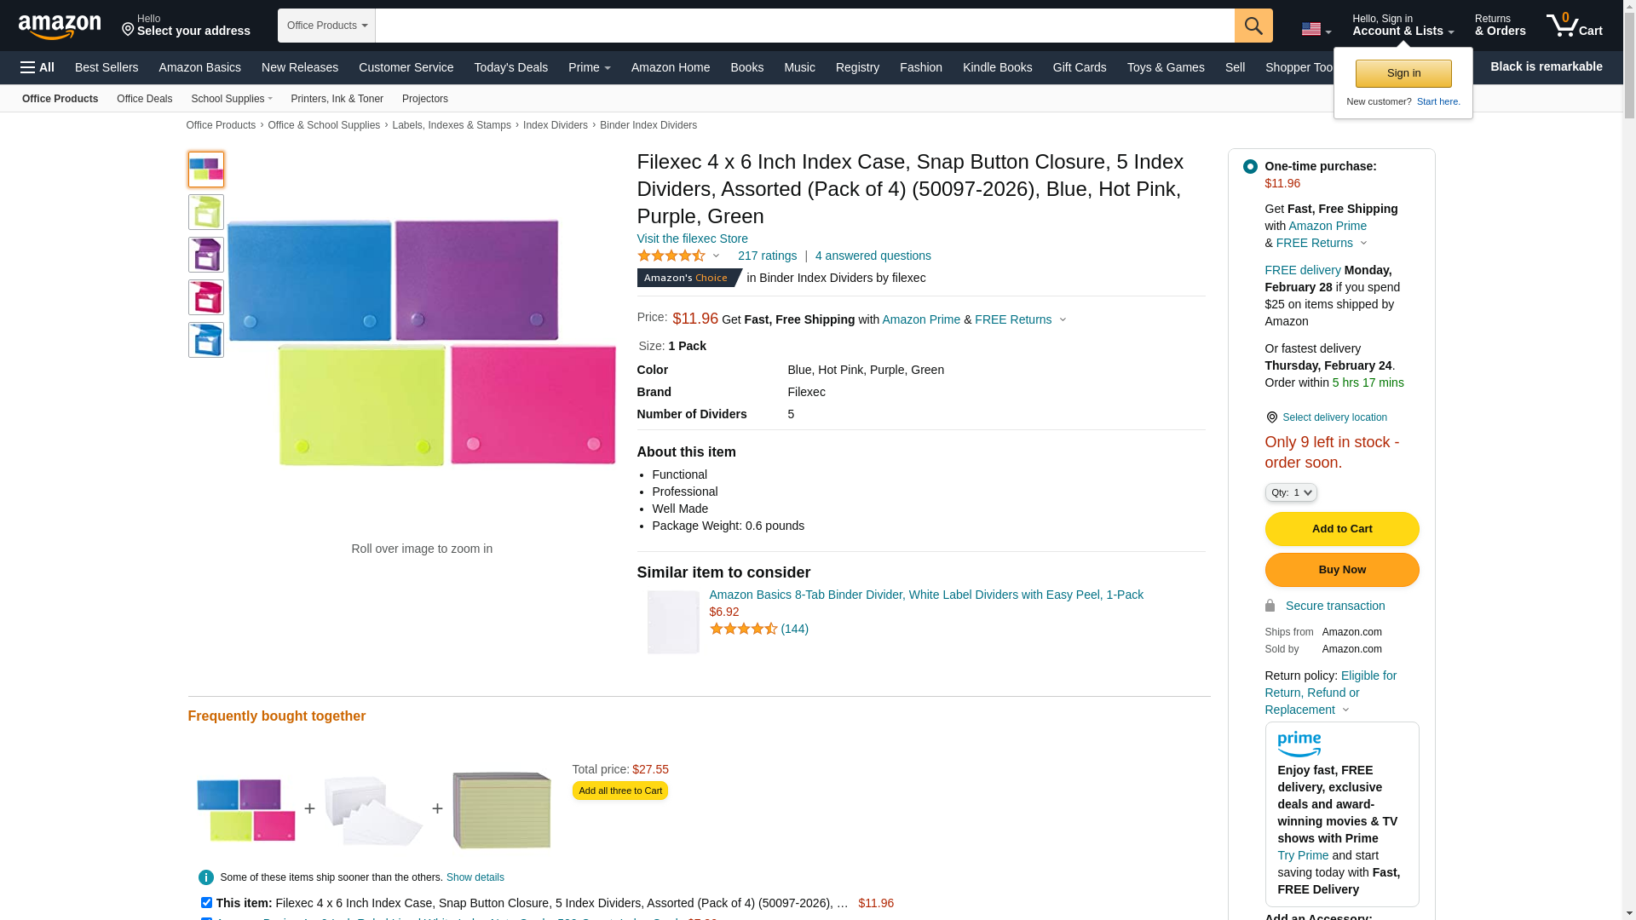This screenshot has width=1636, height=920.
Task: Click the magnifying glass search button
Action: [x=1253, y=26]
